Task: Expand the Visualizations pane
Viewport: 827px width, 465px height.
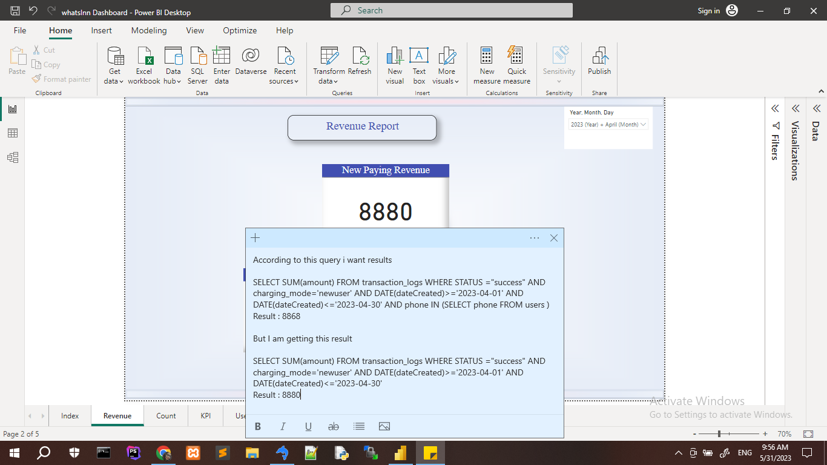Action: click(x=796, y=109)
